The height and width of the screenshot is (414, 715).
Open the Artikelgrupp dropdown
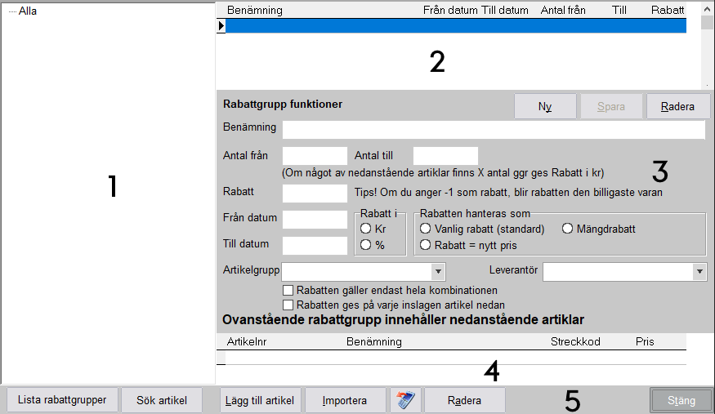(438, 271)
